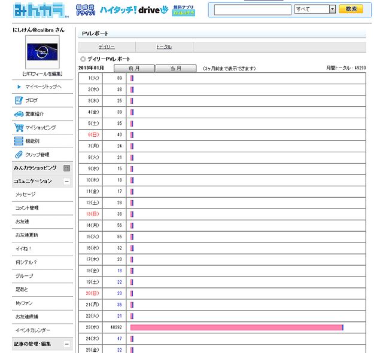Click the 前月 previous month button
This screenshot has width=383, height=353.
pyautogui.click(x=134, y=68)
